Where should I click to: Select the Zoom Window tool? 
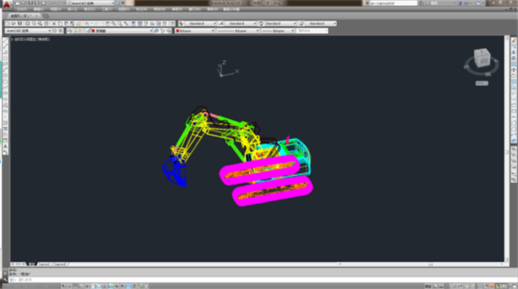pyautogui.click(x=119, y=23)
